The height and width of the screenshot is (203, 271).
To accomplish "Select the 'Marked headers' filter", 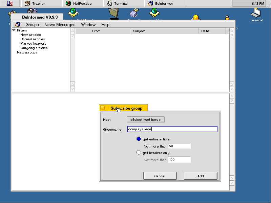I will point(33,44).
